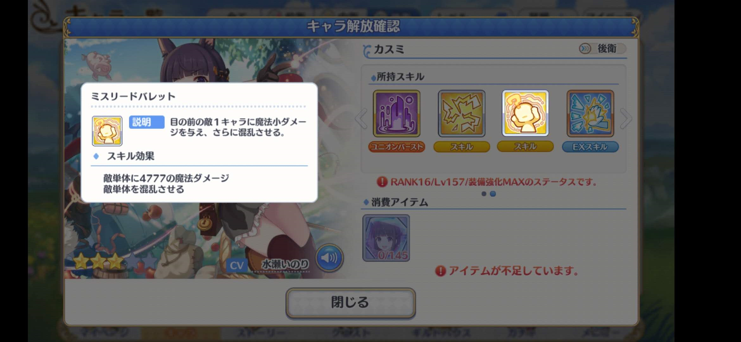
Task: Play character voice with speaker icon
Action: (329, 258)
